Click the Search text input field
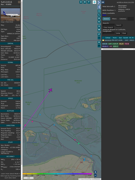 click(109, 25)
